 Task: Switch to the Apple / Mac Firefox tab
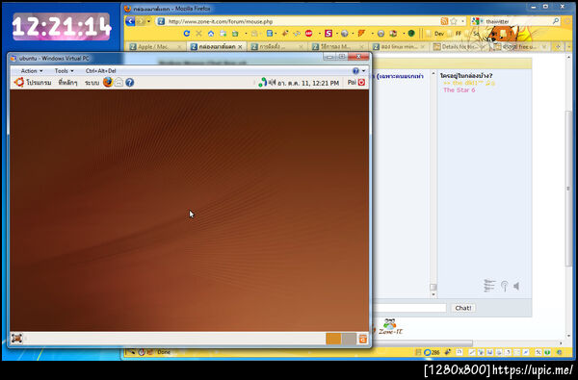click(x=155, y=47)
